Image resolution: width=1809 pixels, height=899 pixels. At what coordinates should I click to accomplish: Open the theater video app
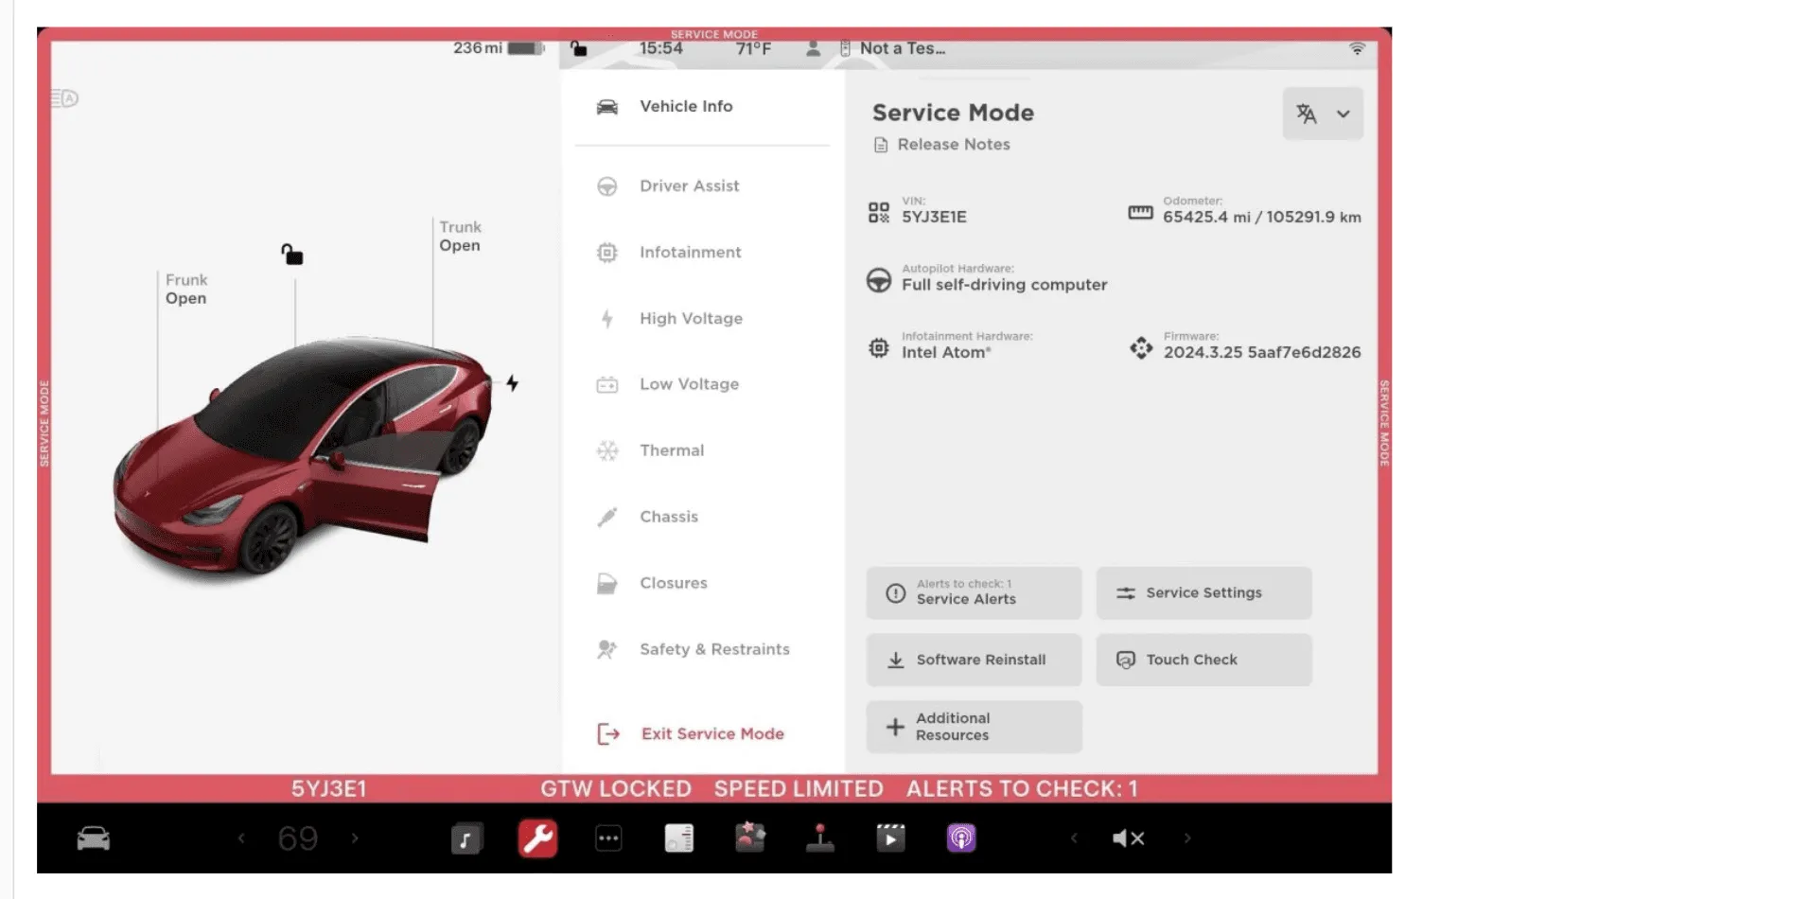point(890,838)
